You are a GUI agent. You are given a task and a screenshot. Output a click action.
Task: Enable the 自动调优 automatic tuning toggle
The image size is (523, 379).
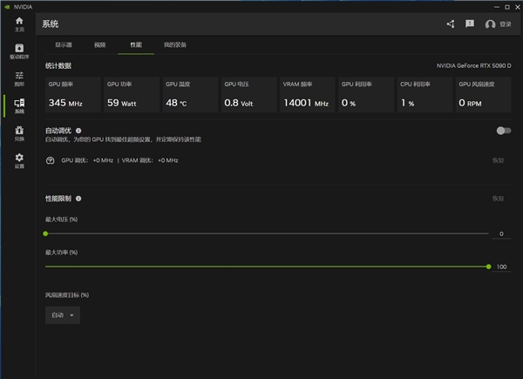(x=502, y=130)
